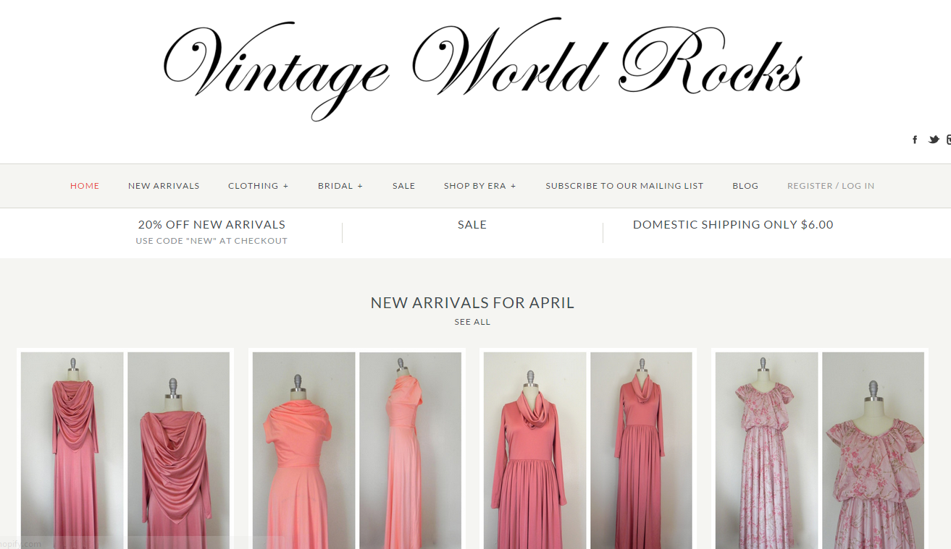Go to the Home menu item

point(85,186)
